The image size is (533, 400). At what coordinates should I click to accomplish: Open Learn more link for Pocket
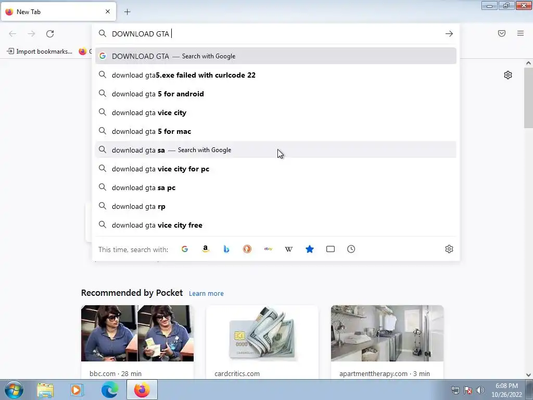pos(206,294)
